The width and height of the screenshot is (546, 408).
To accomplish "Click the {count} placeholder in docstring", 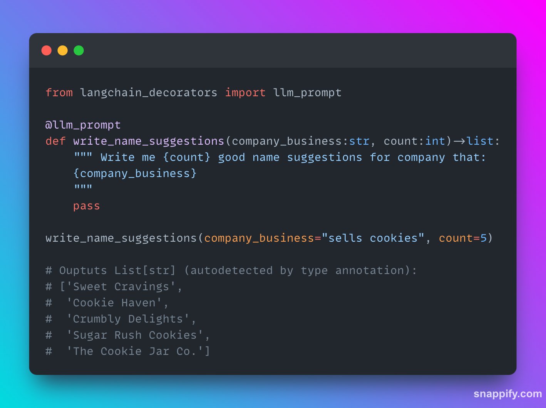I will [187, 157].
